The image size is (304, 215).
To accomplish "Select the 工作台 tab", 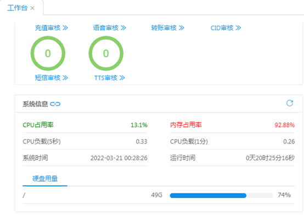I will coord(18,8).
